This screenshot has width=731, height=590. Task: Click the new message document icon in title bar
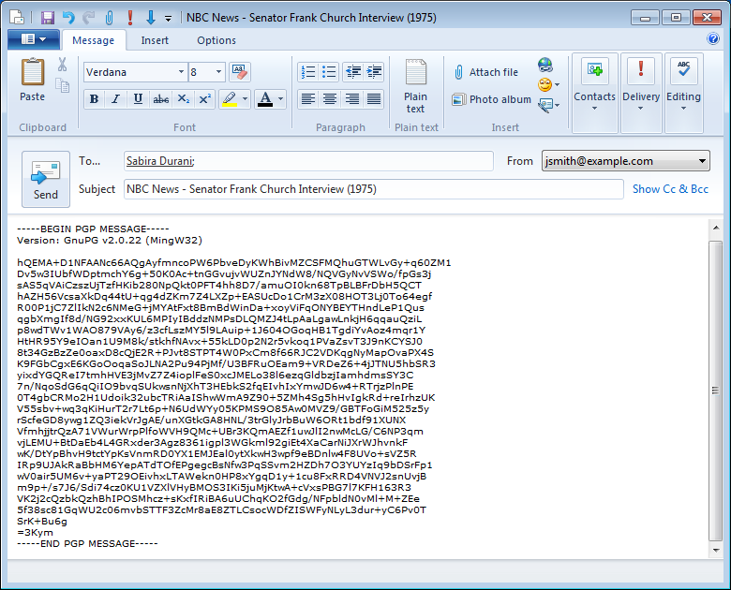(17, 17)
